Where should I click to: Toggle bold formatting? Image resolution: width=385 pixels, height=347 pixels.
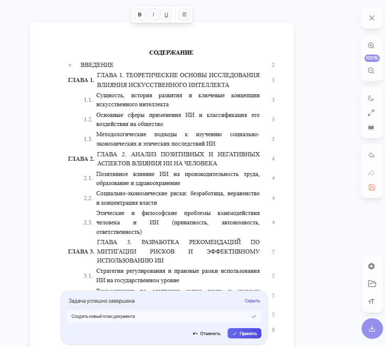point(140,14)
